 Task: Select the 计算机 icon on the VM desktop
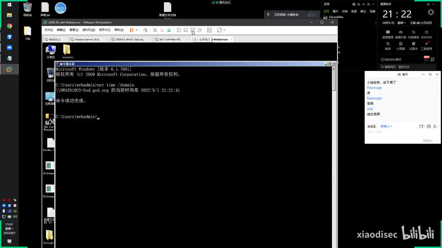coord(51,52)
